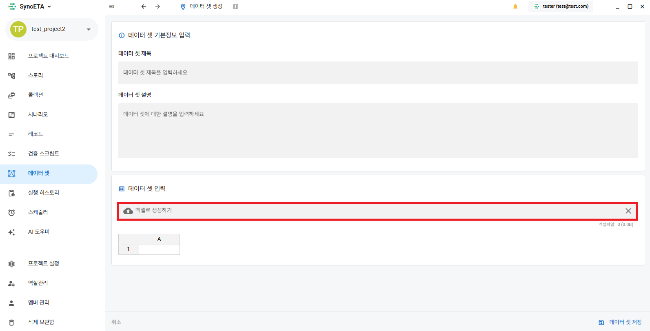Click the Excel upload cloud icon

coord(128,211)
